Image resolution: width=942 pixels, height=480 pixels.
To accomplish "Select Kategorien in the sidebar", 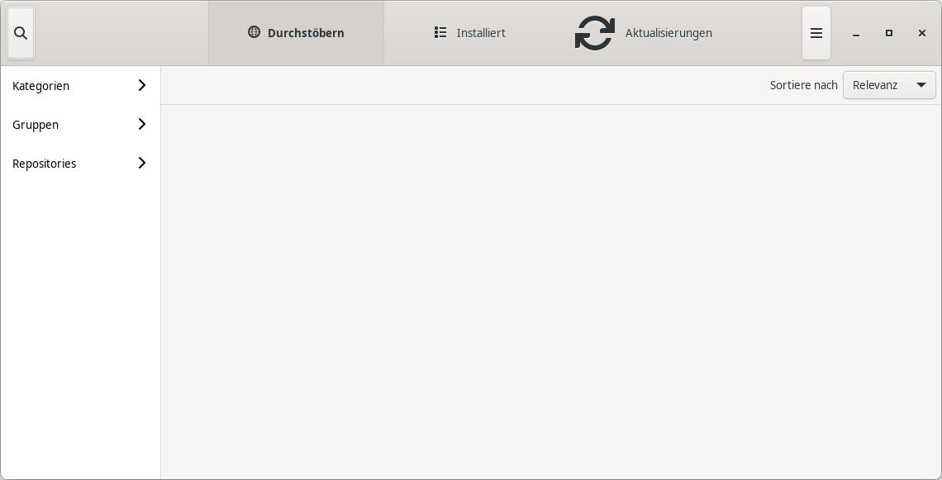I will (x=40, y=85).
